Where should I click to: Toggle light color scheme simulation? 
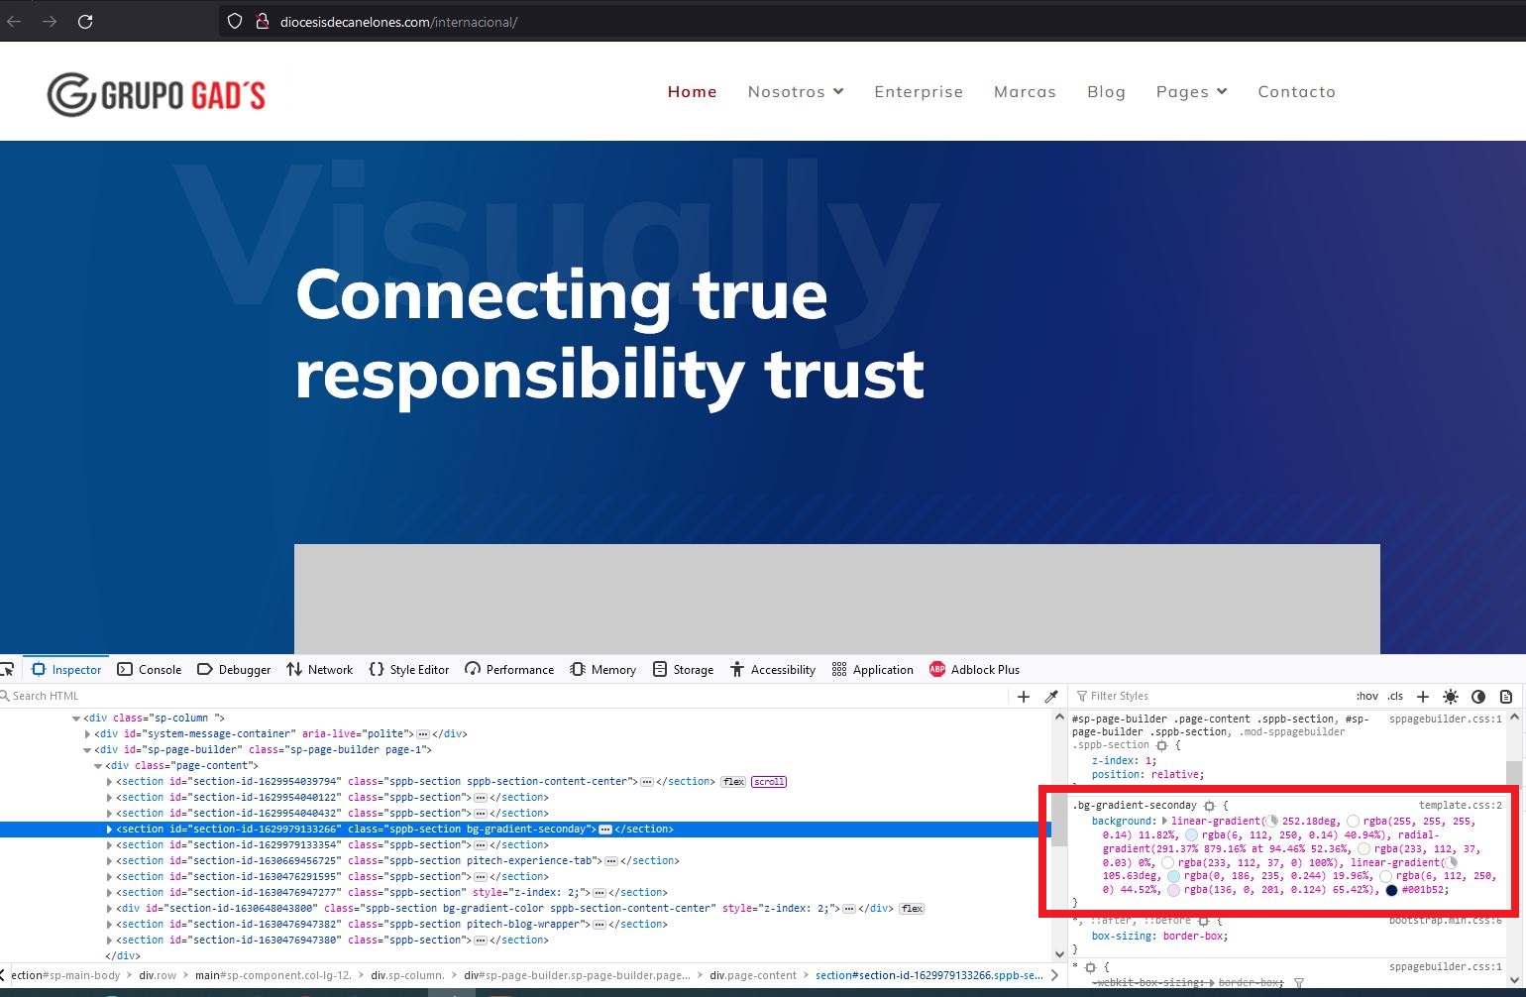click(x=1451, y=696)
